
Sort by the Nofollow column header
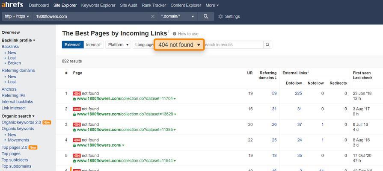click(315, 83)
